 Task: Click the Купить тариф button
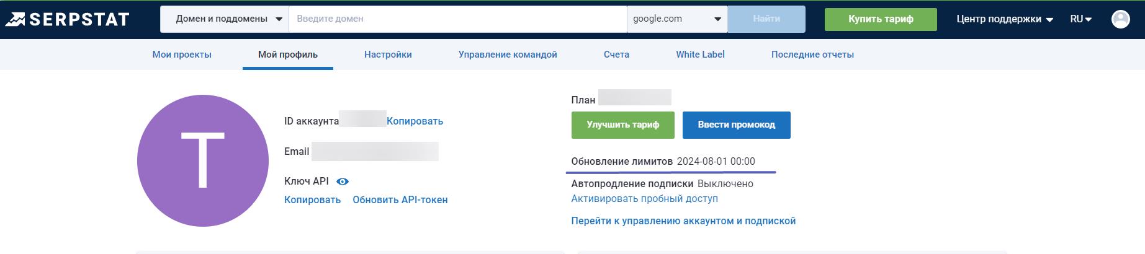[x=880, y=19]
